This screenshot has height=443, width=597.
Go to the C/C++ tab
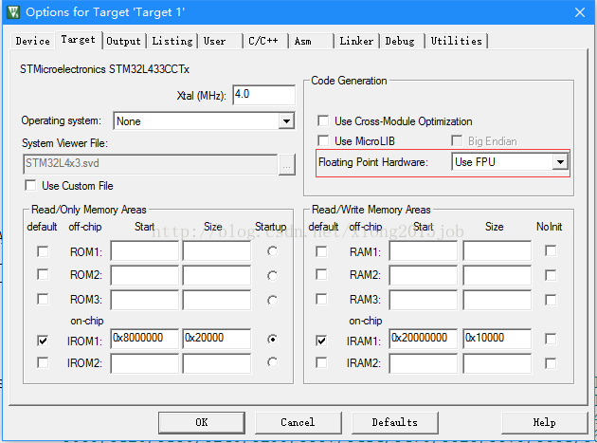pos(263,41)
